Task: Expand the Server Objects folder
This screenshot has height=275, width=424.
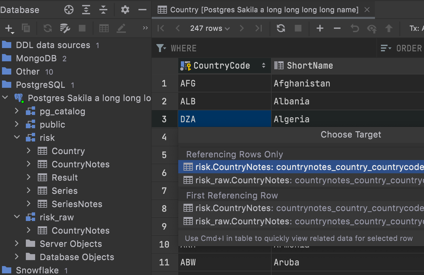Action: point(17,244)
